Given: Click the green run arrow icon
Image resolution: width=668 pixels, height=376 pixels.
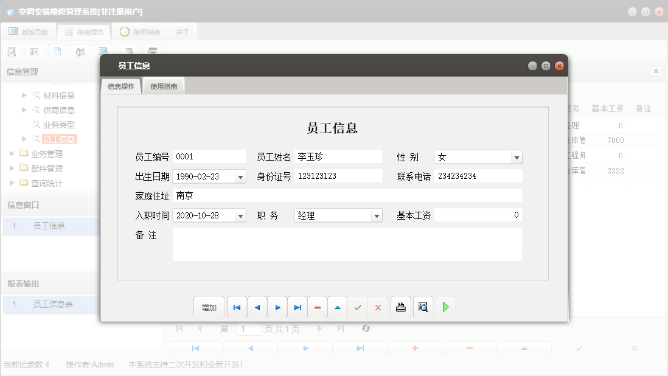Looking at the screenshot, I should (x=445, y=307).
